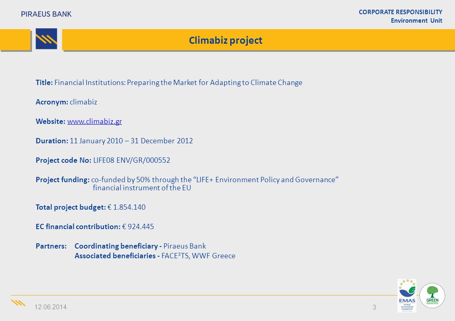Select 'Associated beneficiaries -' text
The image size is (455, 321).
[x=117, y=256]
